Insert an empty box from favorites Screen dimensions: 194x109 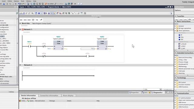[33, 20]
